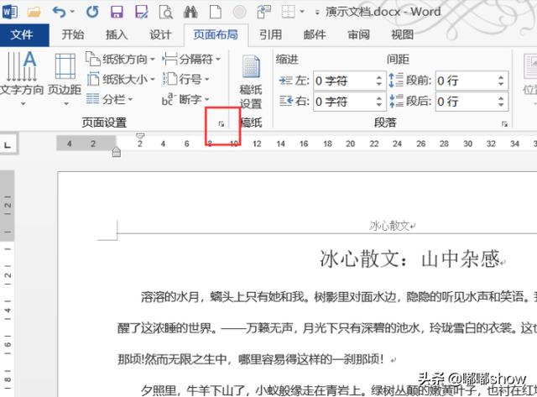Click the 段前 spacing before field
This screenshot has height=397, width=537.
(467, 81)
